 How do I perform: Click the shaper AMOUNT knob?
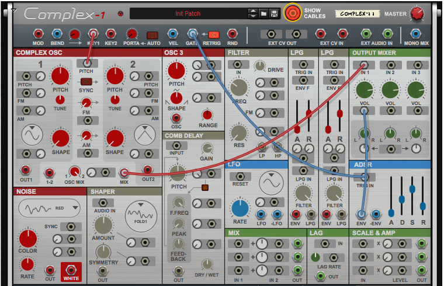[x=103, y=225]
